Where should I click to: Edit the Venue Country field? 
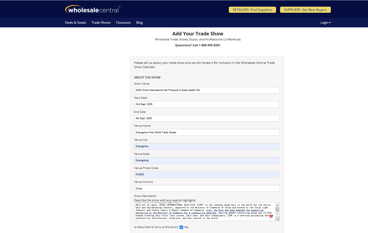click(207, 189)
